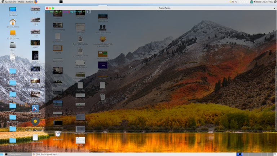Maximize the terminal with the green button
The height and width of the screenshot is (156, 277).
(x=53, y=8)
